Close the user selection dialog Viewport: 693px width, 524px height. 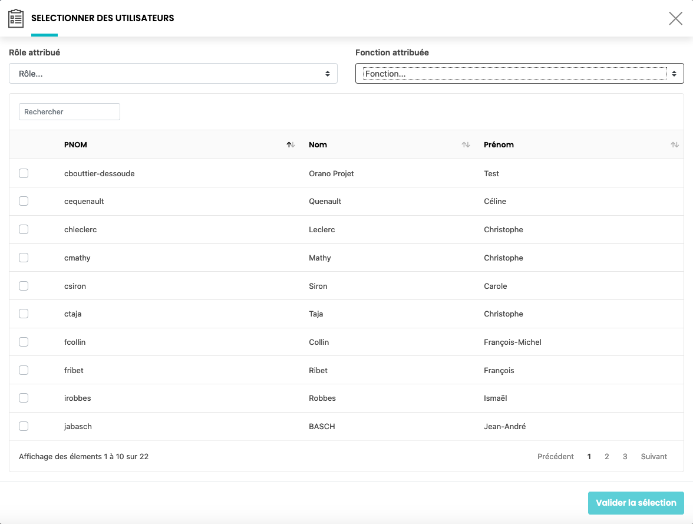[x=675, y=18]
